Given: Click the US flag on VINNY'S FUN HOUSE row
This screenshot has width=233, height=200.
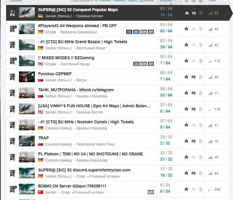Looking at the screenshot, I should tap(41, 112).
